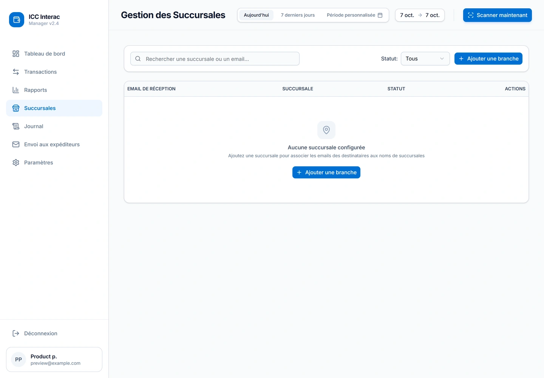The width and height of the screenshot is (544, 378).
Task: Click the Envoi aux expéditeurs envelope icon
Action: [16, 144]
